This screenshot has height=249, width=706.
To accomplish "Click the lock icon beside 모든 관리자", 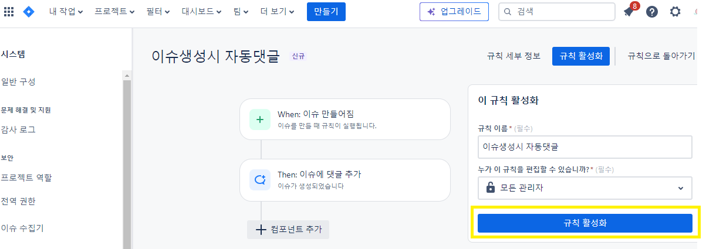I will pos(491,188).
